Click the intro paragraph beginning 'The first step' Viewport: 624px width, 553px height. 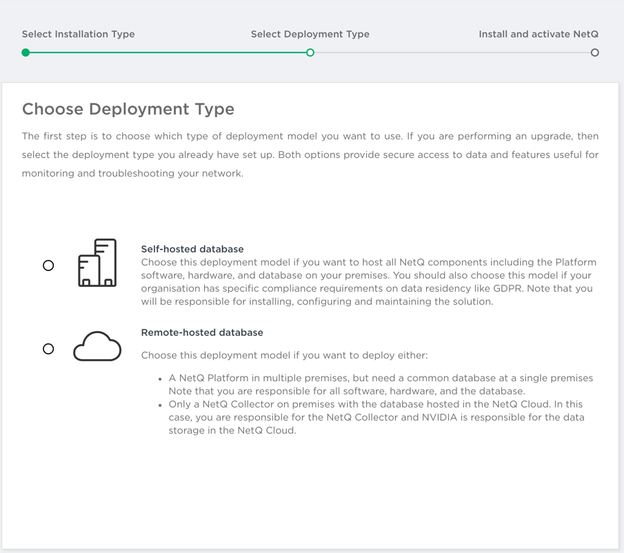310,154
